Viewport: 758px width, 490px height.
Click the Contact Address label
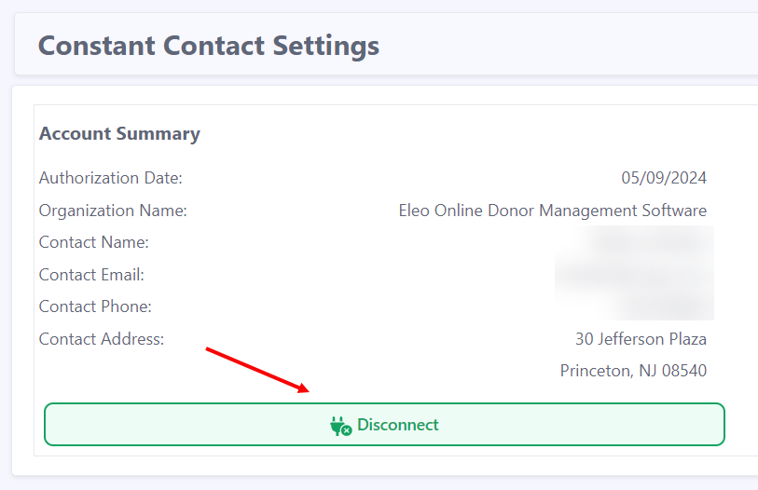102,339
